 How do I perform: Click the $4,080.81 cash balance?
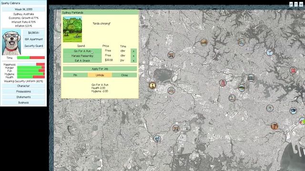click(34, 33)
